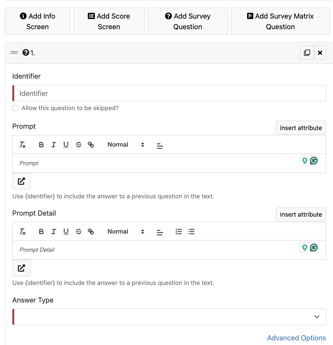Clear formatting in Prompt Detail toolbar
The image size is (333, 345).
click(x=23, y=232)
